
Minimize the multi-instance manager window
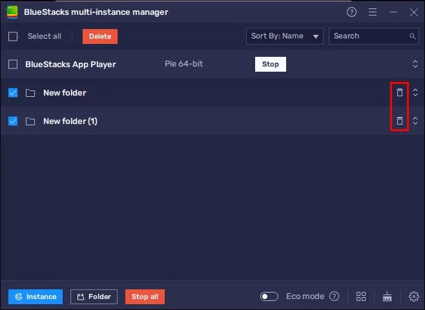pos(393,12)
